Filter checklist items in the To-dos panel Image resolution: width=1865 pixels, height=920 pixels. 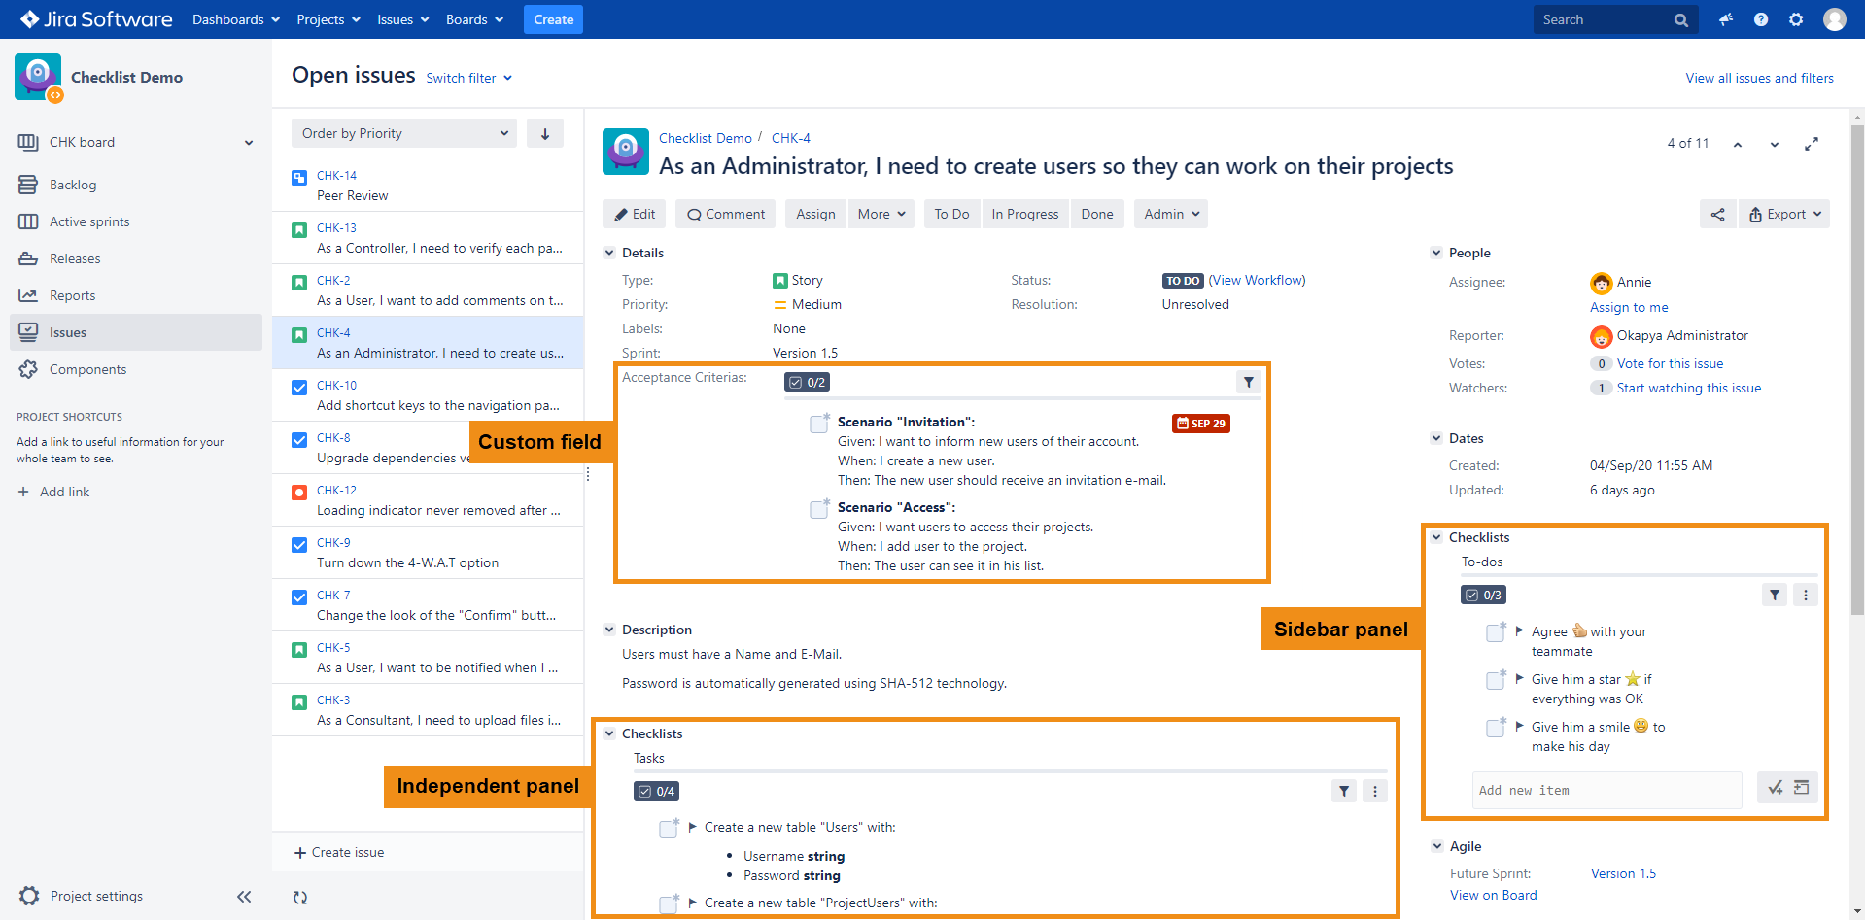[1775, 594]
